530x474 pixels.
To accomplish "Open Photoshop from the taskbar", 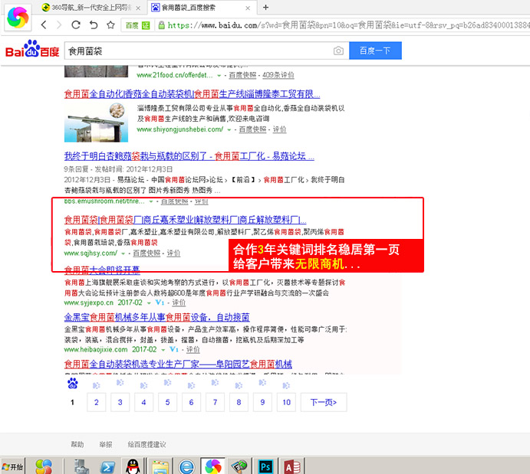I will (265, 467).
